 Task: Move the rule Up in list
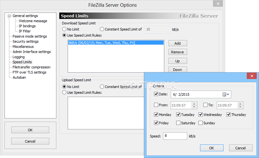click(x=177, y=61)
